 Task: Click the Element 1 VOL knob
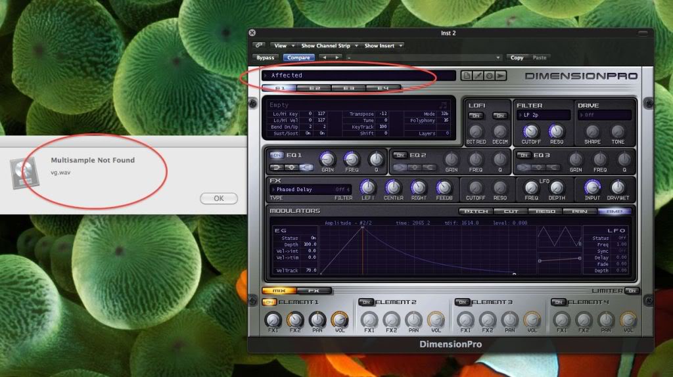point(340,319)
